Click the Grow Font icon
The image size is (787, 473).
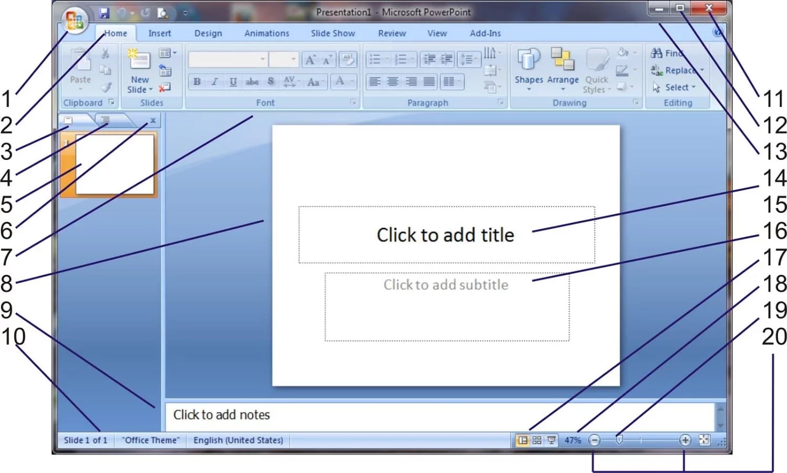(x=311, y=60)
